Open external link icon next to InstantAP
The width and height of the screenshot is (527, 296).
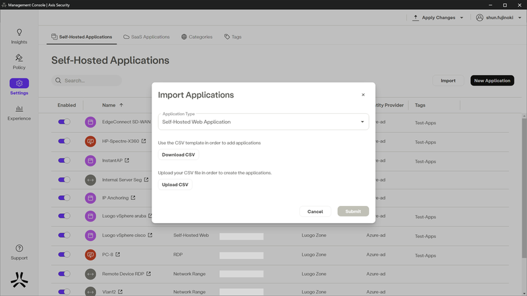click(x=126, y=160)
